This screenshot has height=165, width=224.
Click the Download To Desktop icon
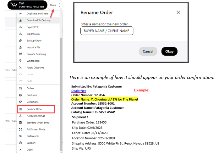pyautogui.click(x=20, y=20)
